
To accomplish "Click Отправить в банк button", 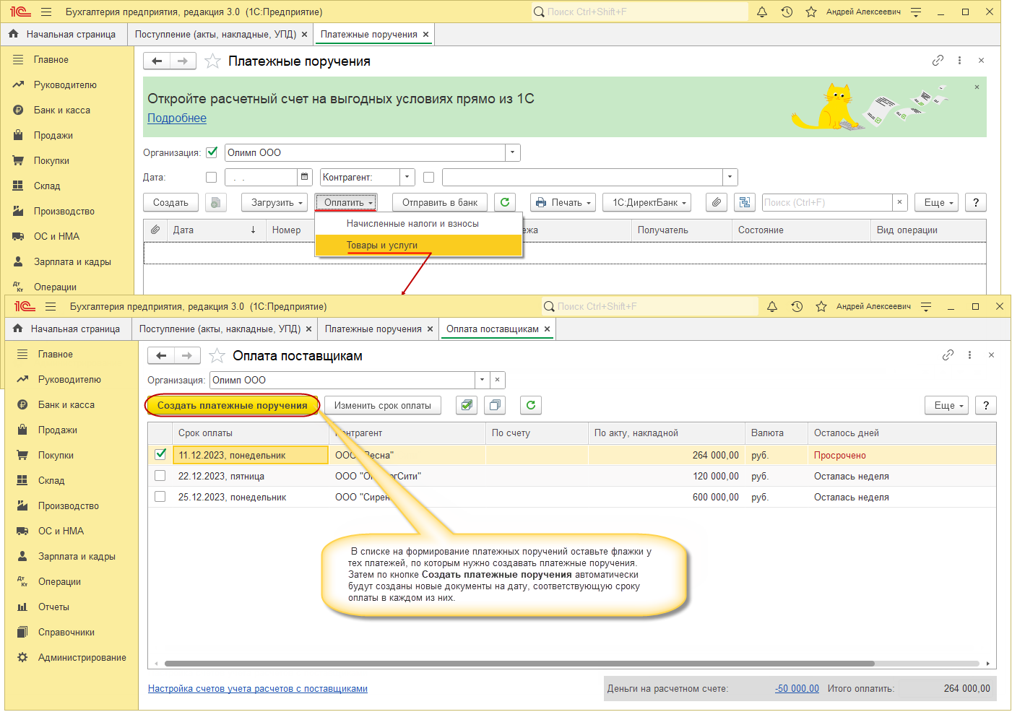I will point(440,202).
